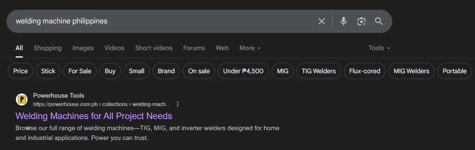Open three-dot menu beside Powerhouse result

(178, 104)
